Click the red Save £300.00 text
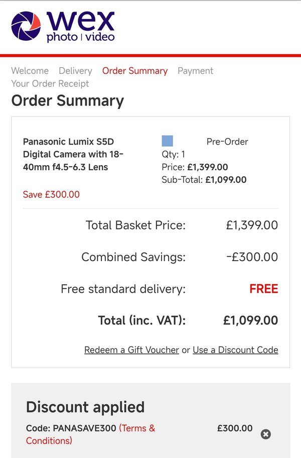This screenshot has width=301, height=458. 51,194
